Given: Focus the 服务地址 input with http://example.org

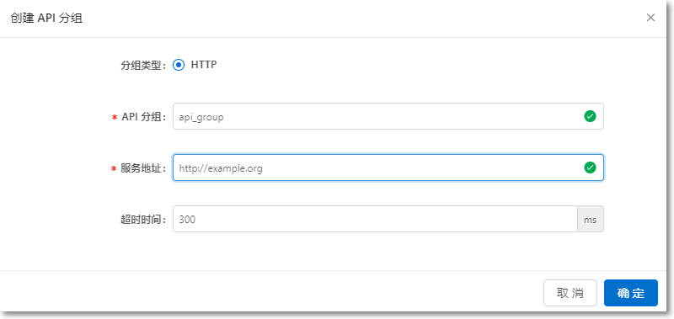Looking at the screenshot, I should (x=388, y=167).
